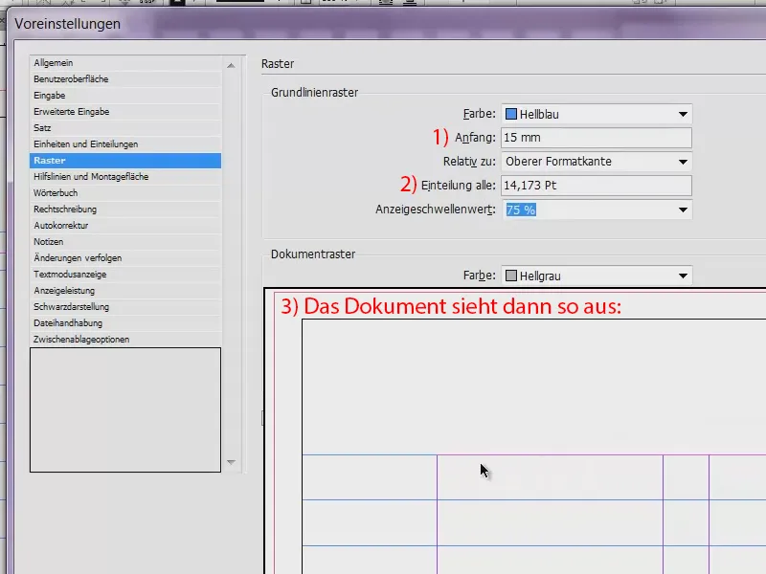Click scroll-up arrow of category list

click(231, 65)
